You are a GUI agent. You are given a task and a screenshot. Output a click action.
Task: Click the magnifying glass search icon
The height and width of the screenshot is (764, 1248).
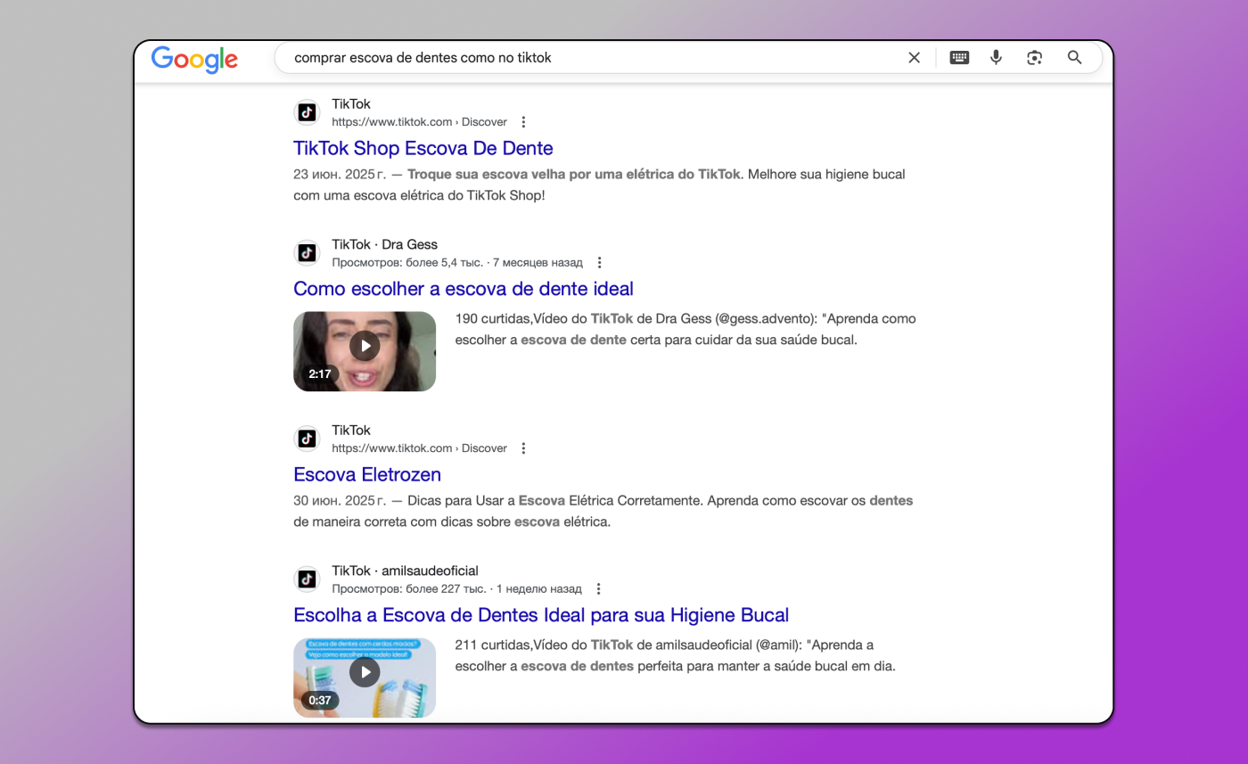[1074, 58]
